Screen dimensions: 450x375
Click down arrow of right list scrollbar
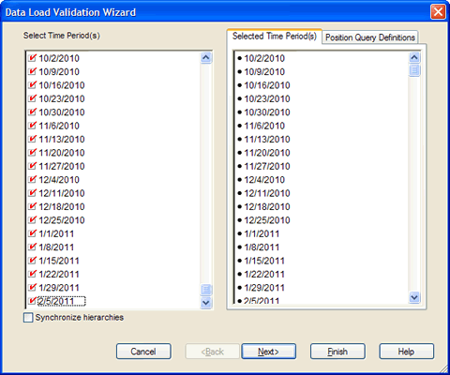pos(414,297)
